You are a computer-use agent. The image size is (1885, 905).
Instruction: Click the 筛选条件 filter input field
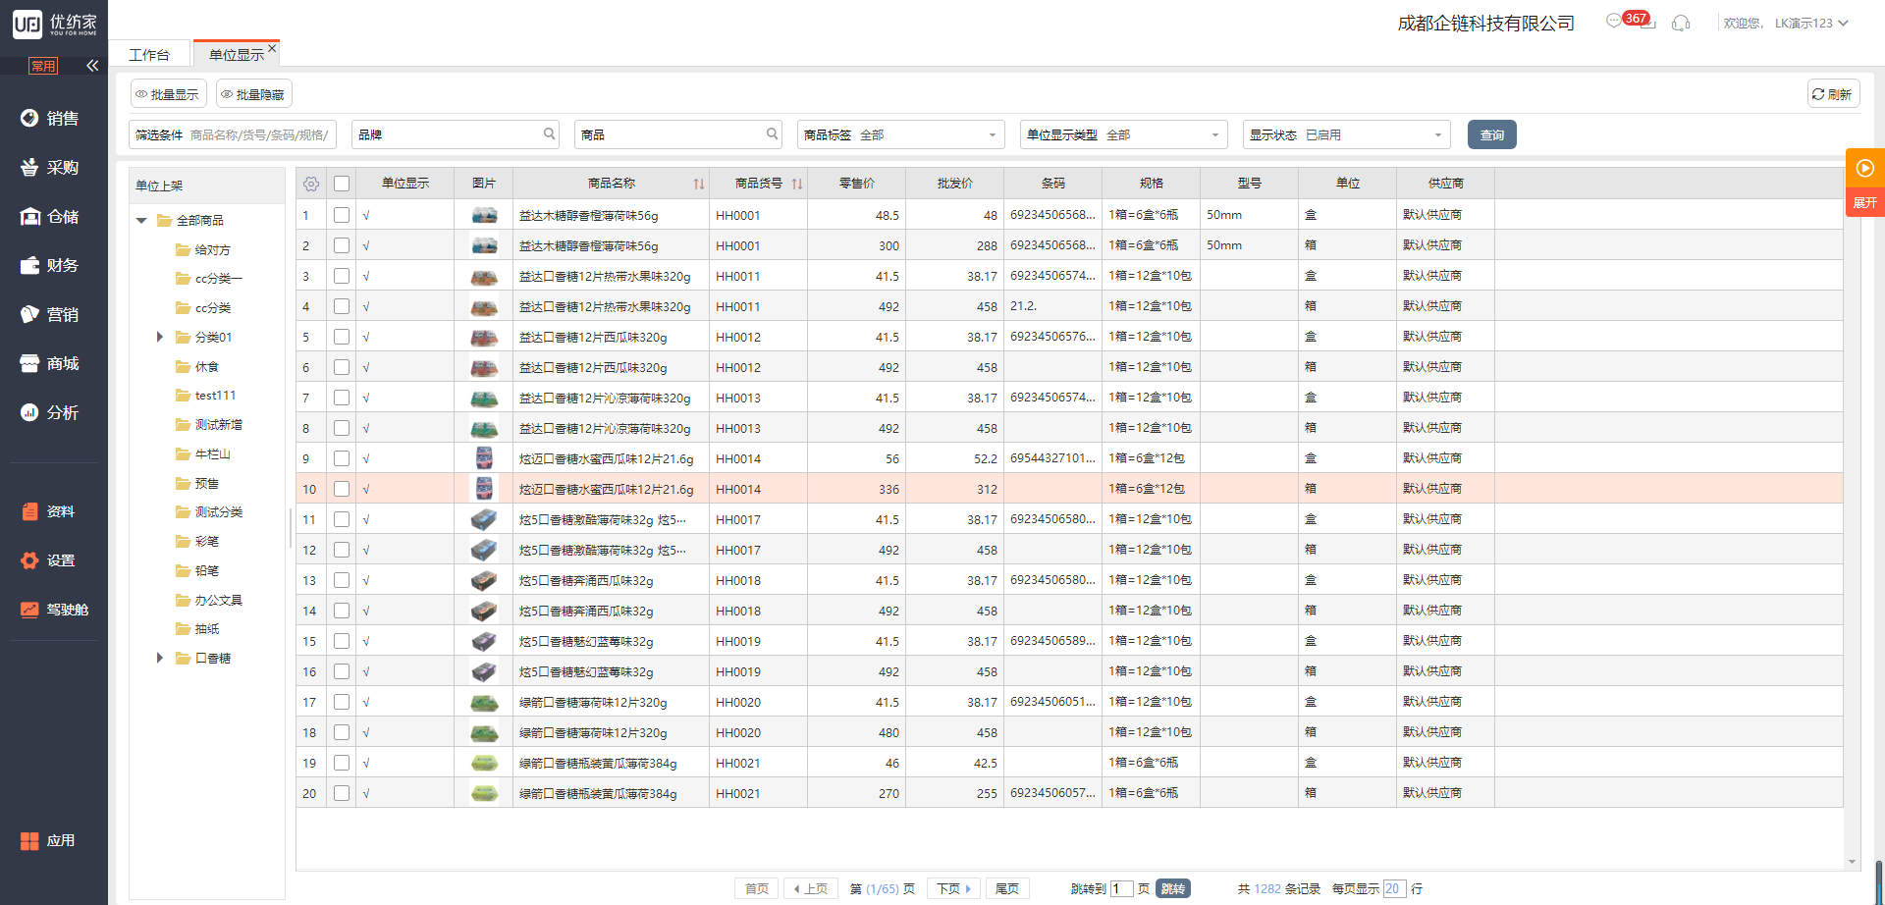[260, 134]
